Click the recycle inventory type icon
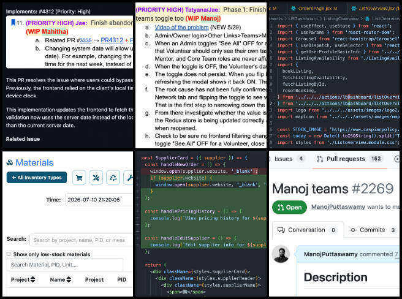 point(113,178)
